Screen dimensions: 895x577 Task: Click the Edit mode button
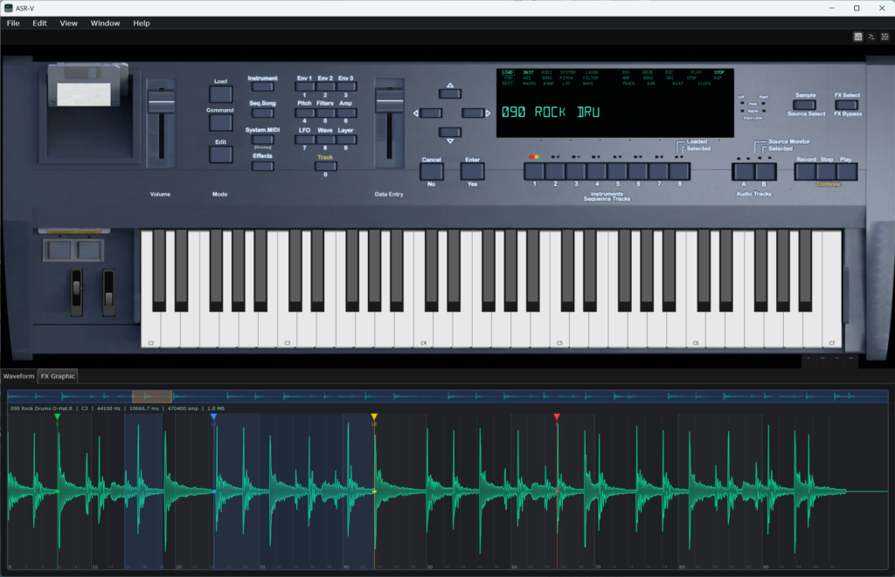(x=221, y=155)
